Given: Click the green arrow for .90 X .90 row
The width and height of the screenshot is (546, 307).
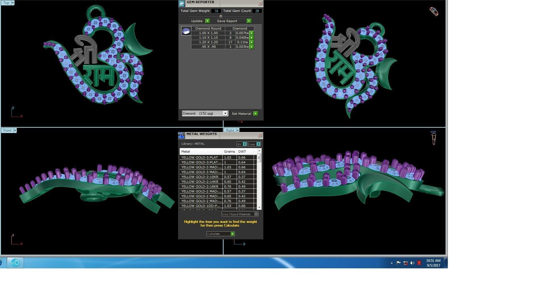Looking at the screenshot, I should pyautogui.click(x=252, y=47).
